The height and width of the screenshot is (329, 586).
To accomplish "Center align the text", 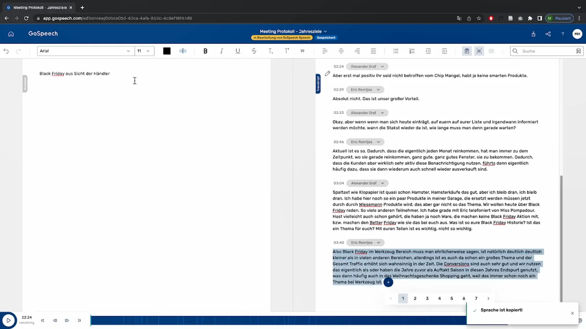I will 341,51.
